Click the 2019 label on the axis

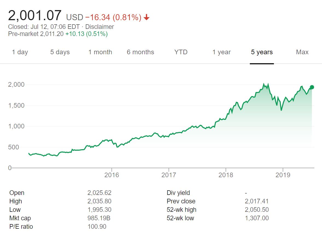(x=283, y=175)
